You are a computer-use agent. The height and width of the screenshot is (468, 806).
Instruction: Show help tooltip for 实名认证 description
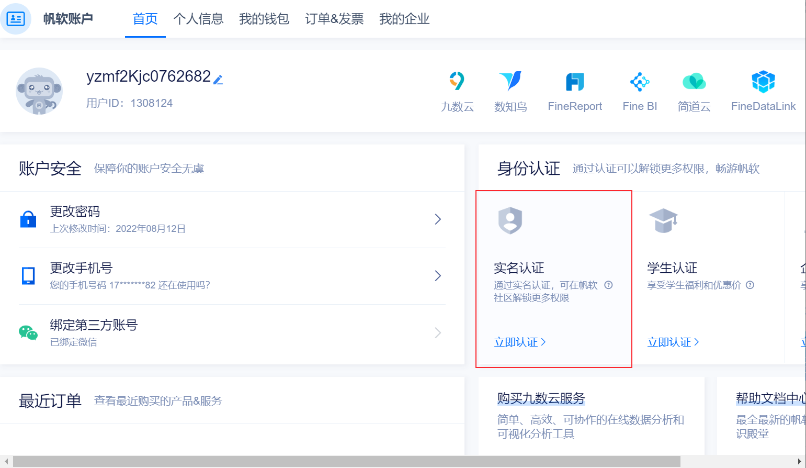click(x=608, y=285)
